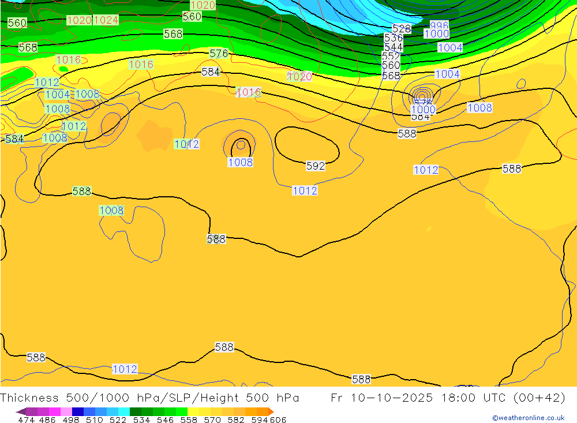Click the purple arrow at the legend's start
Image resolution: width=577 pixels, height=423 pixels.
pyautogui.click(x=21, y=411)
